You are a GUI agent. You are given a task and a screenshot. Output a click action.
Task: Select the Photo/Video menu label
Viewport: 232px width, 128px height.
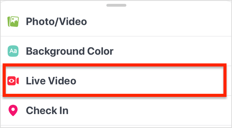click(x=56, y=22)
